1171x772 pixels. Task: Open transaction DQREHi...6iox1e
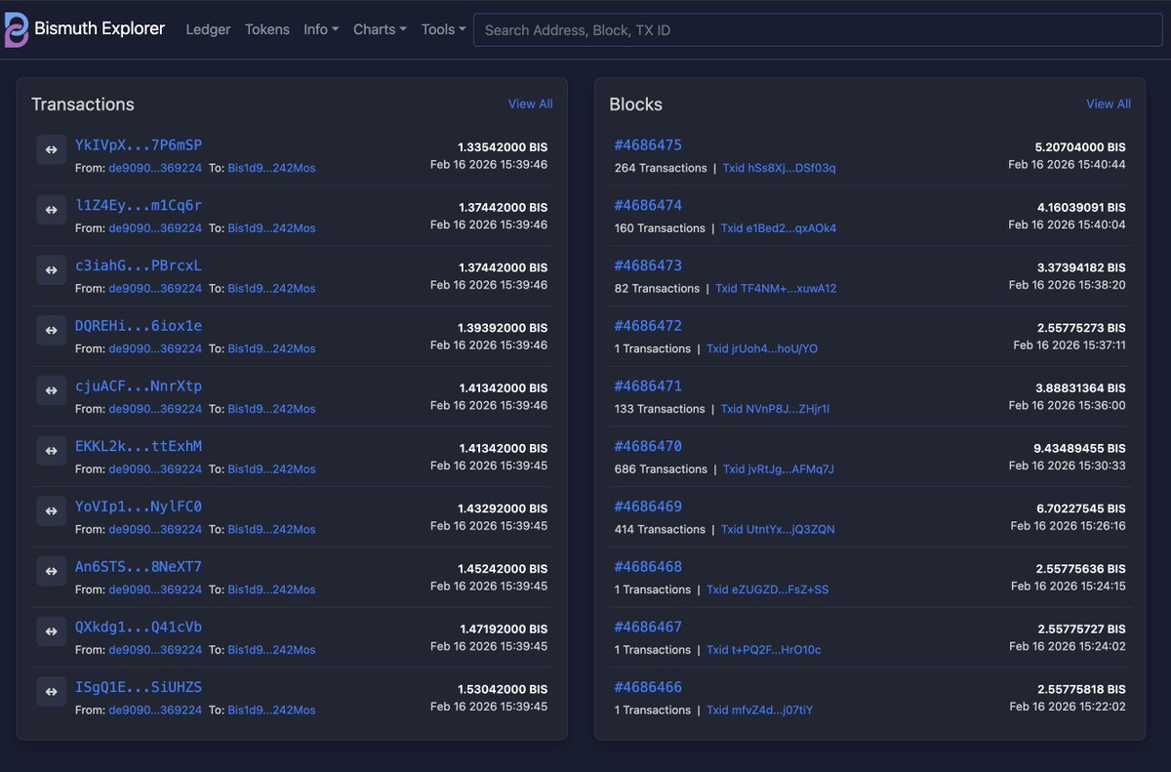click(139, 326)
